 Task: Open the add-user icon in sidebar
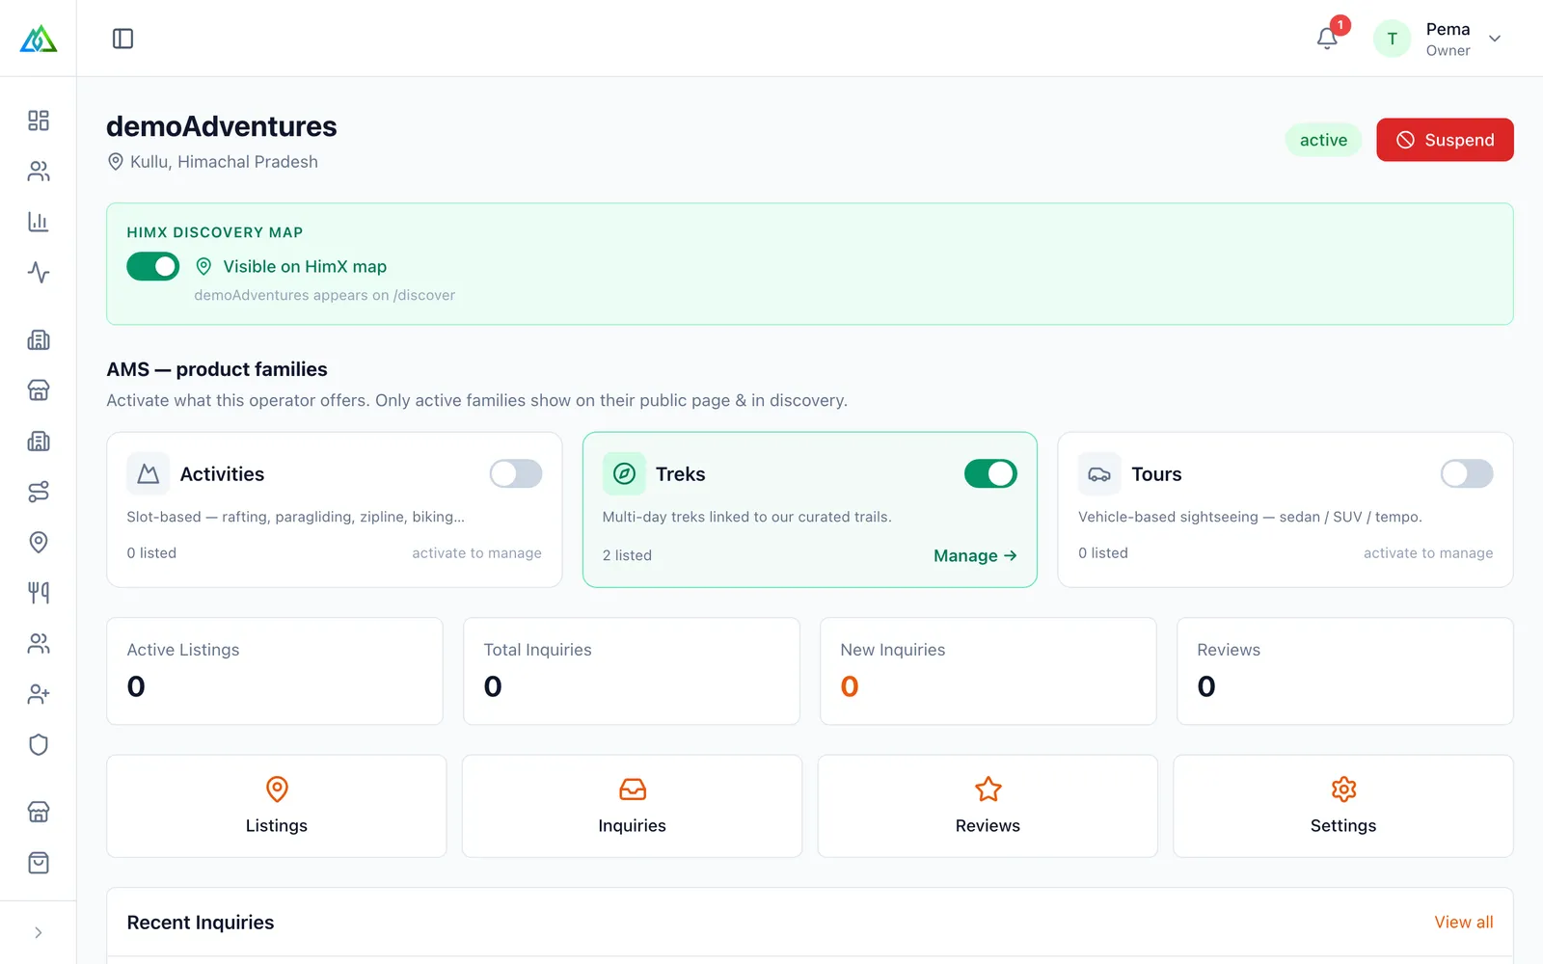39,694
